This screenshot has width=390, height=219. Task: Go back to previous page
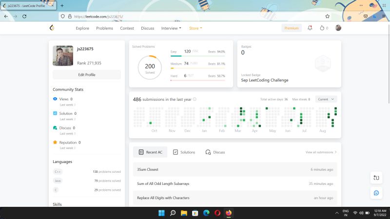[6, 17]
